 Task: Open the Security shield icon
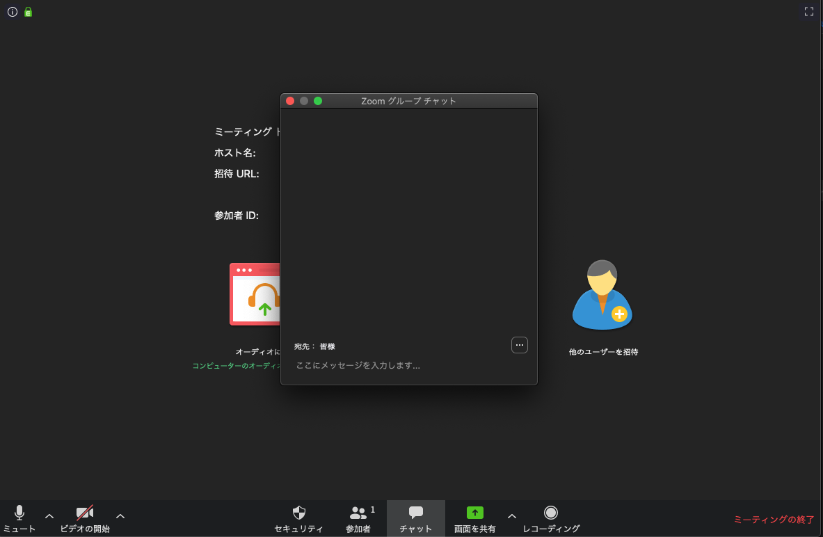(298, 518)
